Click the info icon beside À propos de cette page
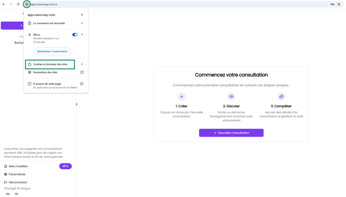The width and height of the screenshot is (346, 197). pyautogui.click(x=30, y=83)
